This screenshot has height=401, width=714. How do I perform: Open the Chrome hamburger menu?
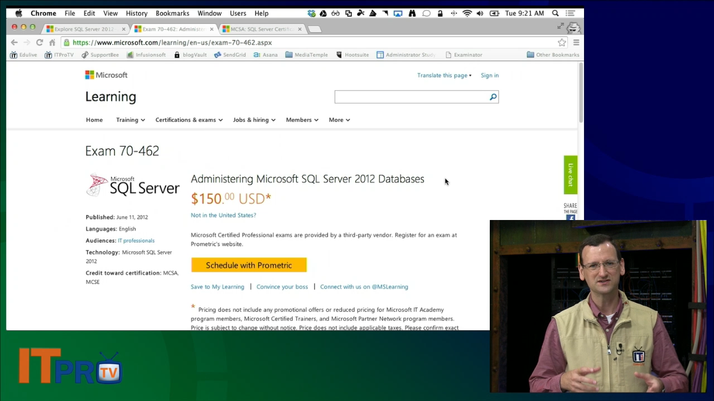[x=576, y=42]
